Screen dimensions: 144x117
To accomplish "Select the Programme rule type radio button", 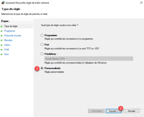I will (42, 35).
